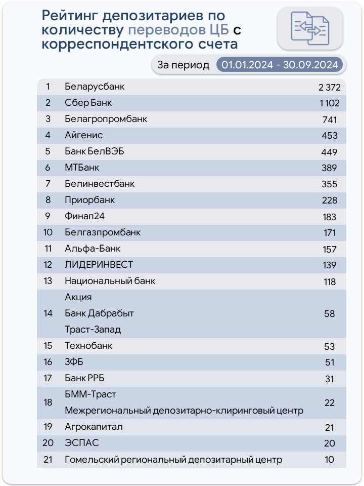Select 'ЗФБ' entry

(x=74, y=362)
